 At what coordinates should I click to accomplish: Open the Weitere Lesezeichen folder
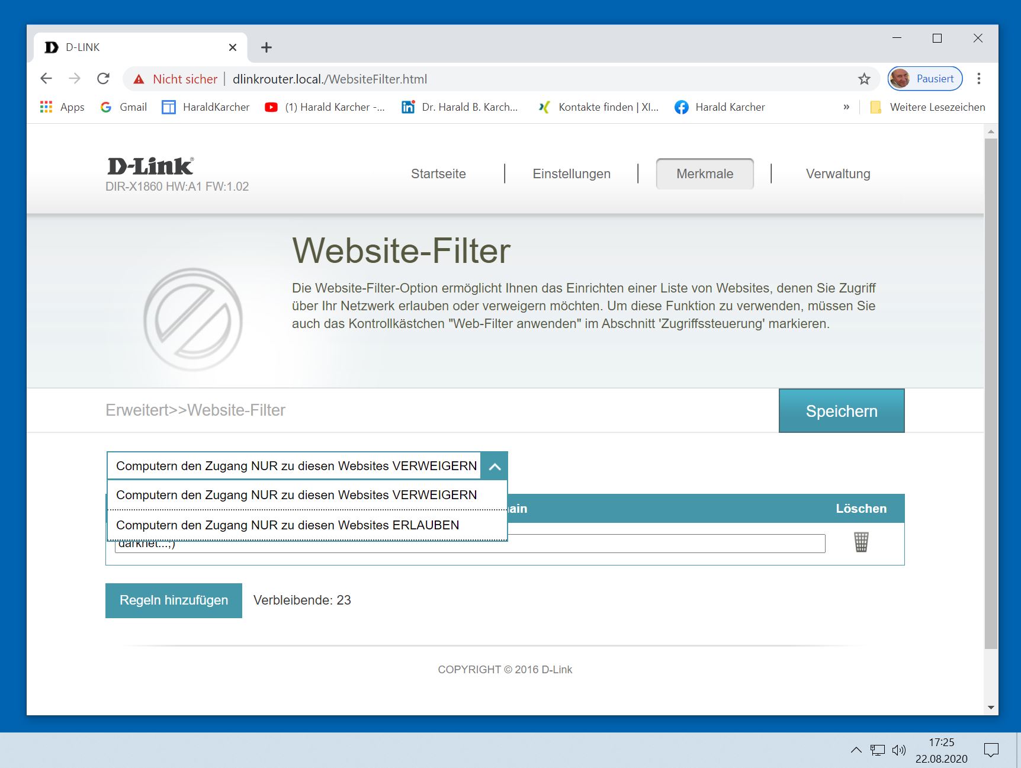click(x=927, y=107)
